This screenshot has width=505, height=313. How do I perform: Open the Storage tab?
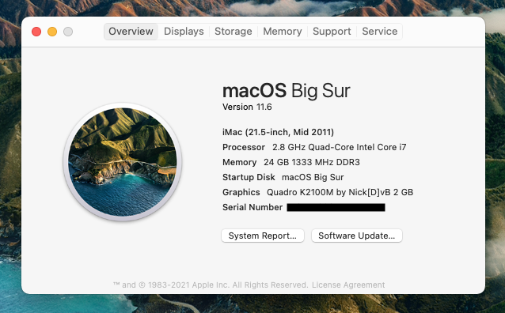point(234,32)
